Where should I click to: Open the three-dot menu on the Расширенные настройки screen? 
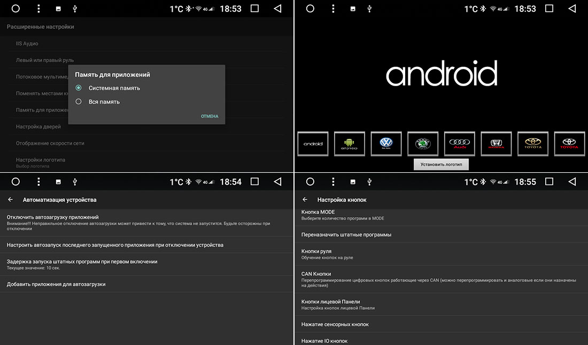(38, 9)
